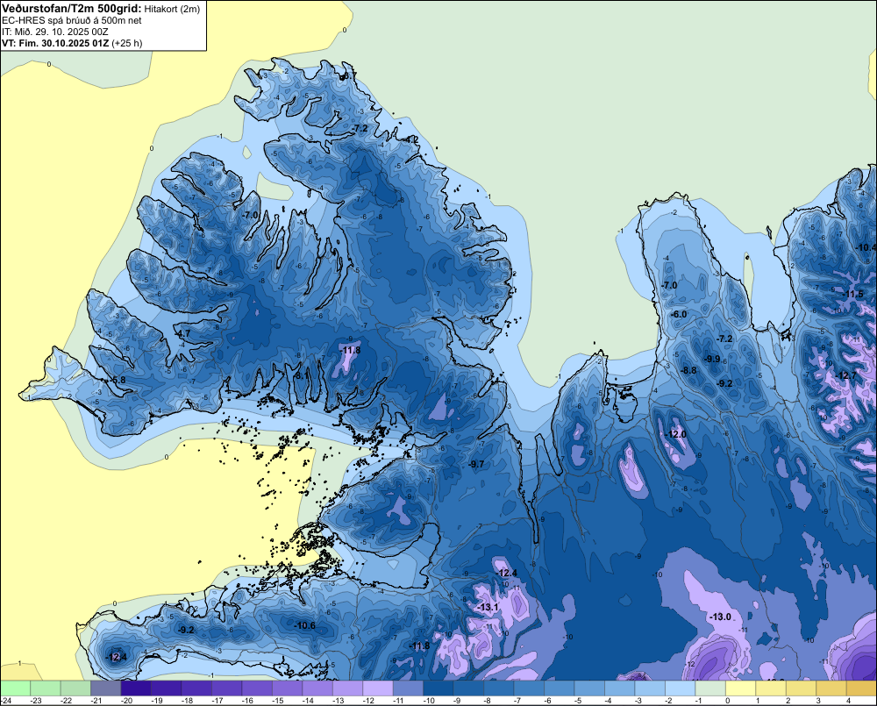Click the header line "EC-HRES spá brúuð á 500m net"
Viewport: 877px width, 706px height.
(72, 20)
